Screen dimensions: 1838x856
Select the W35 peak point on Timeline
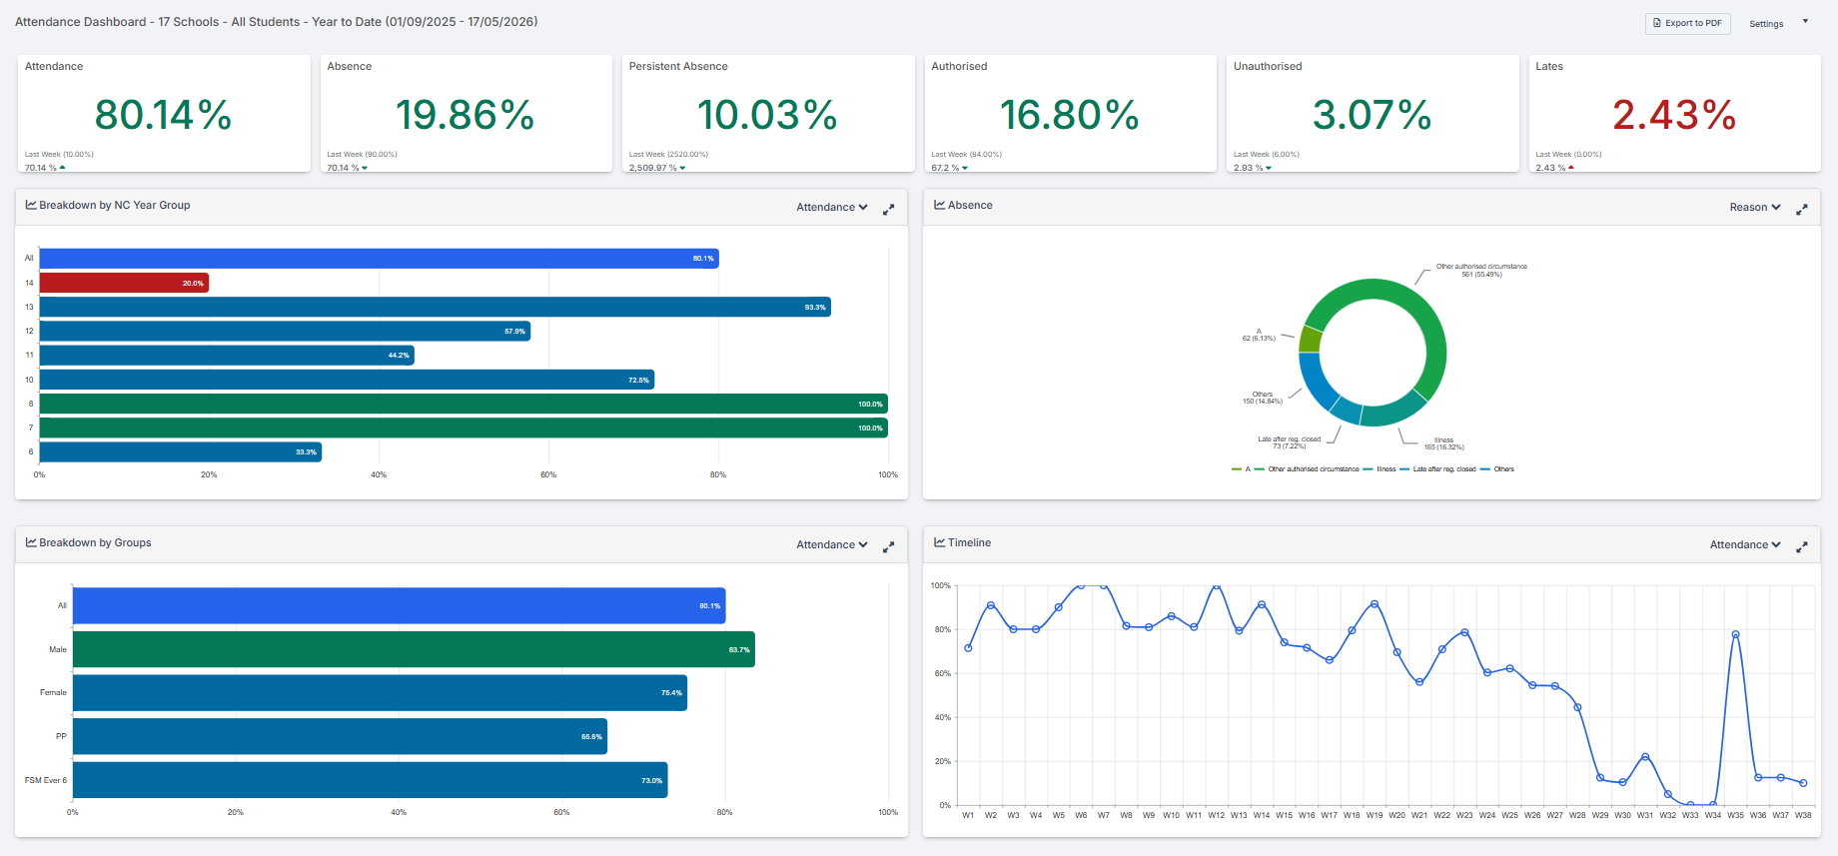click(x=1735, y=634)
